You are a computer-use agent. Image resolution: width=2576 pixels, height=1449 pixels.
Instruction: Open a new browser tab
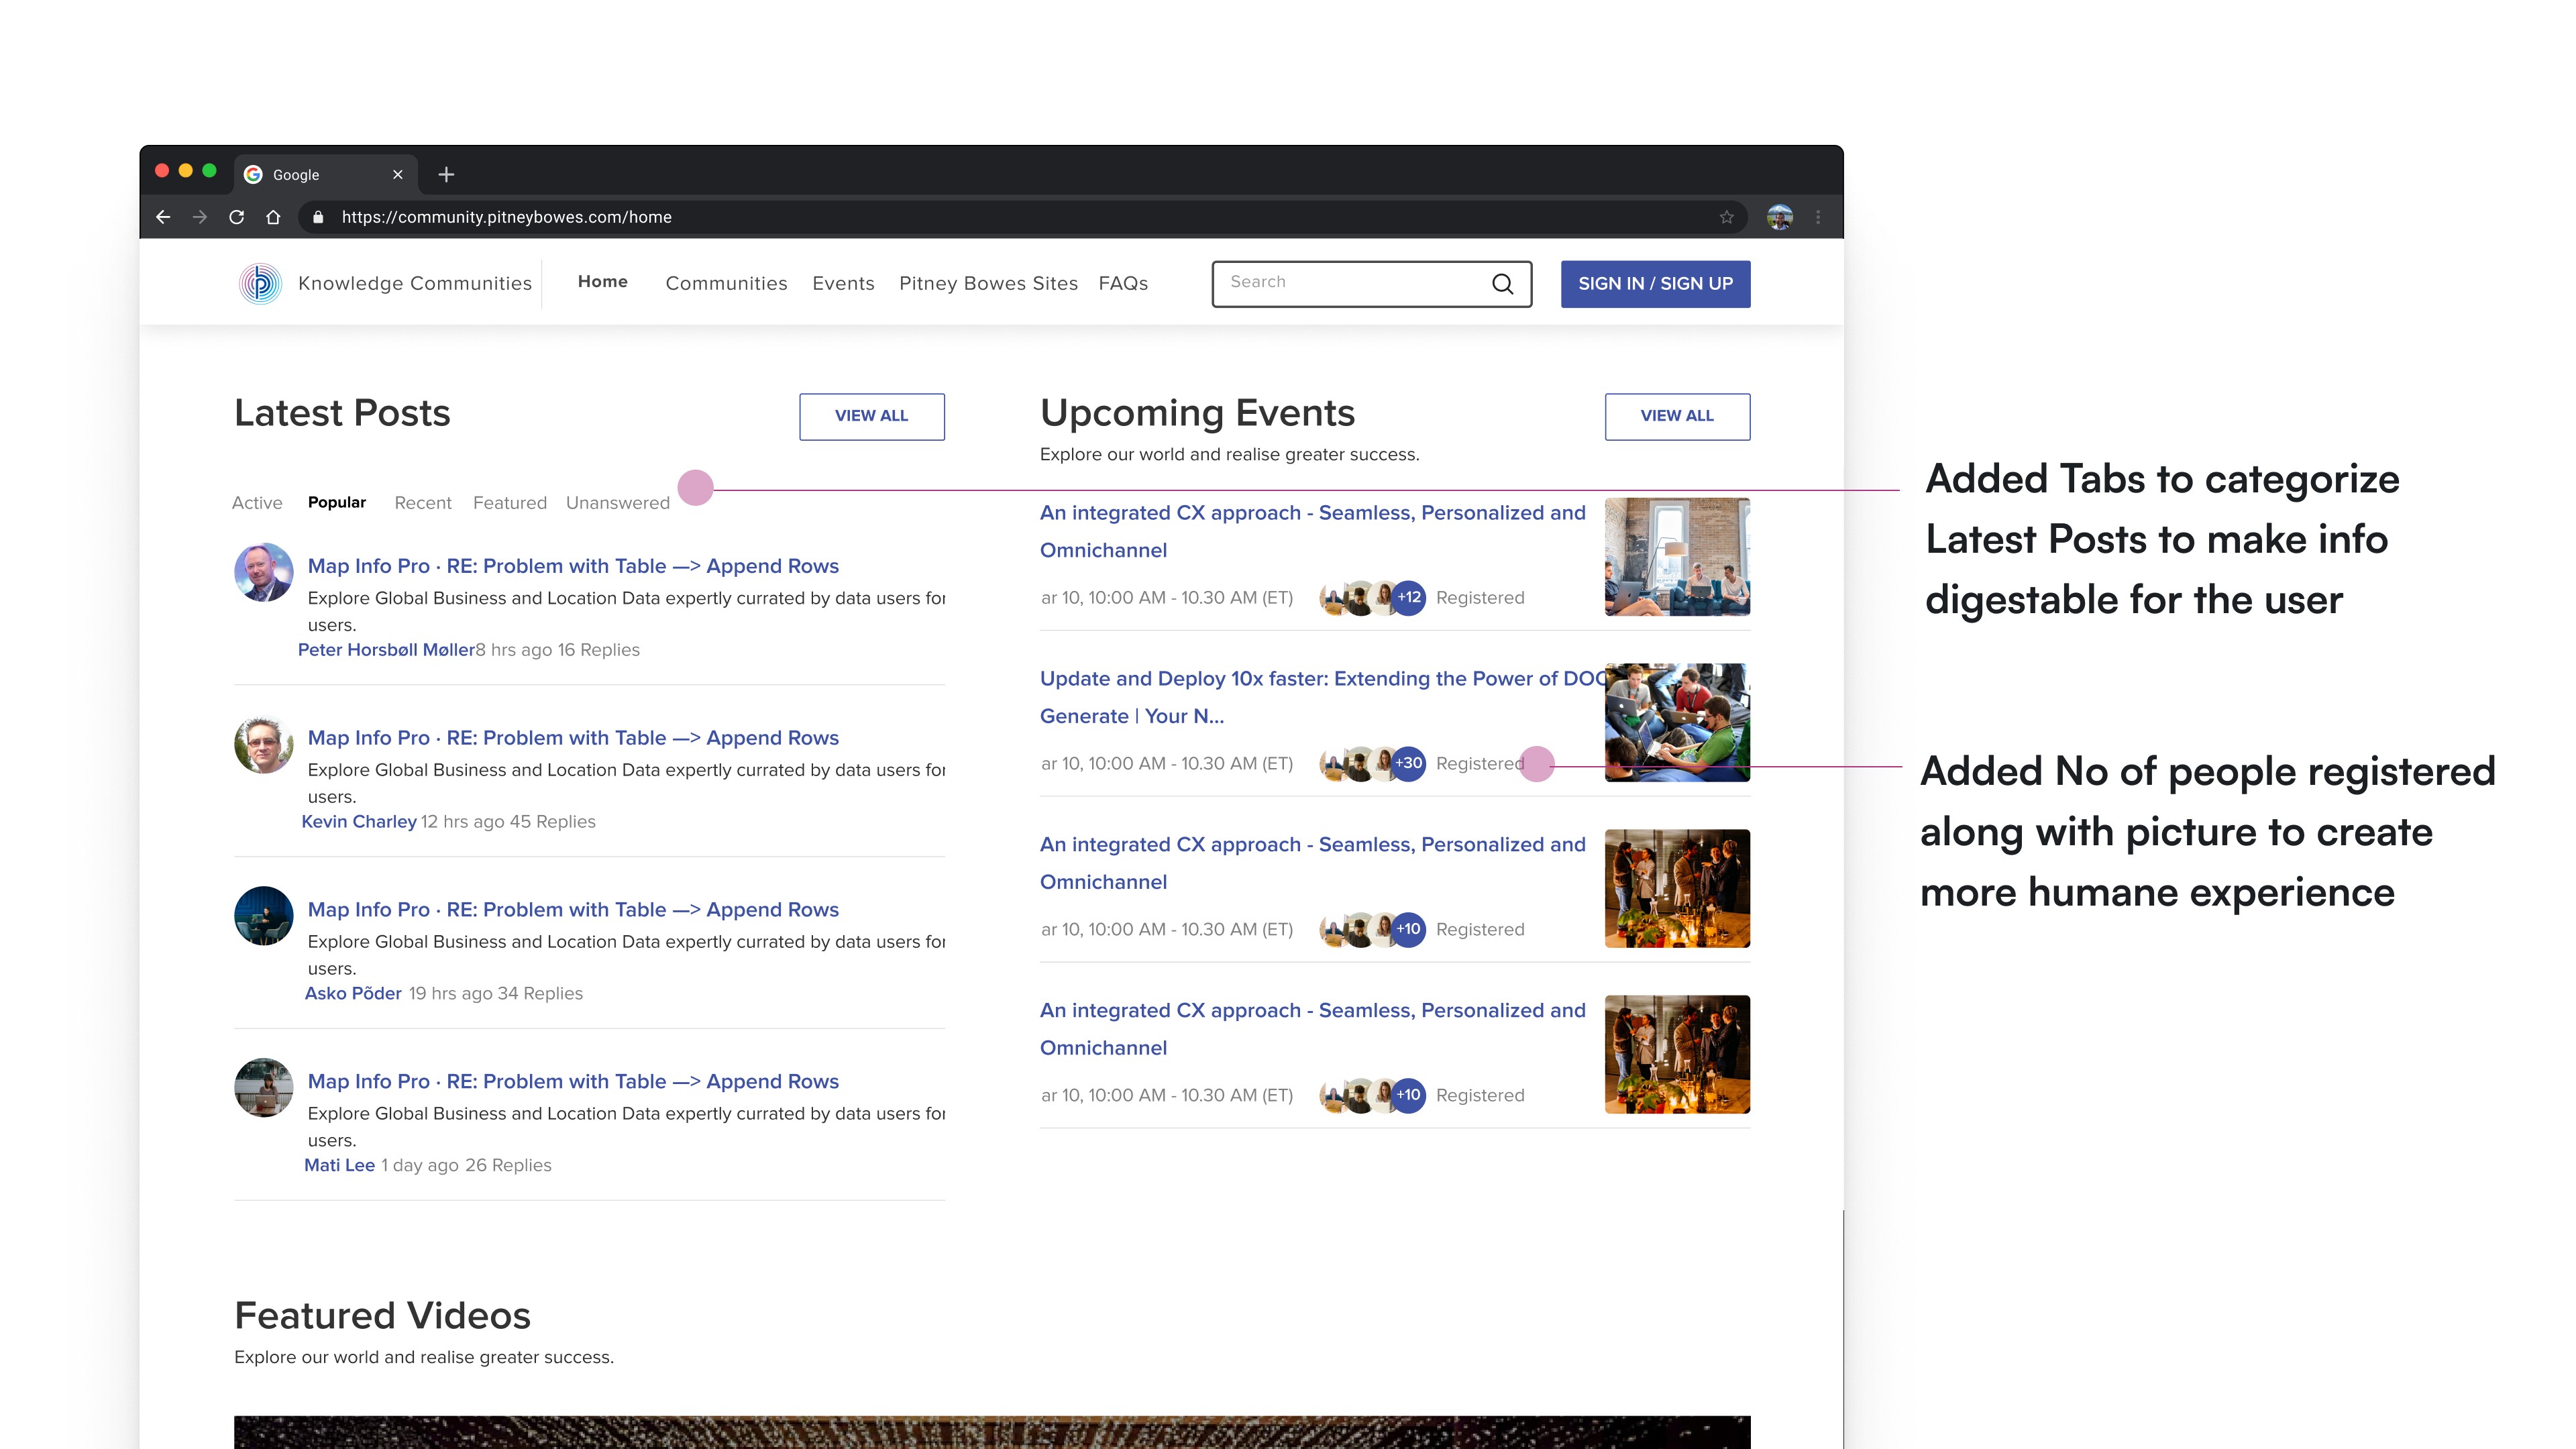pyautogui.click(x=446, y=174)
